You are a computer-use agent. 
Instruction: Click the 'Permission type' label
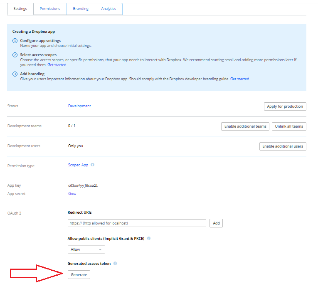(x=21, y=166)
